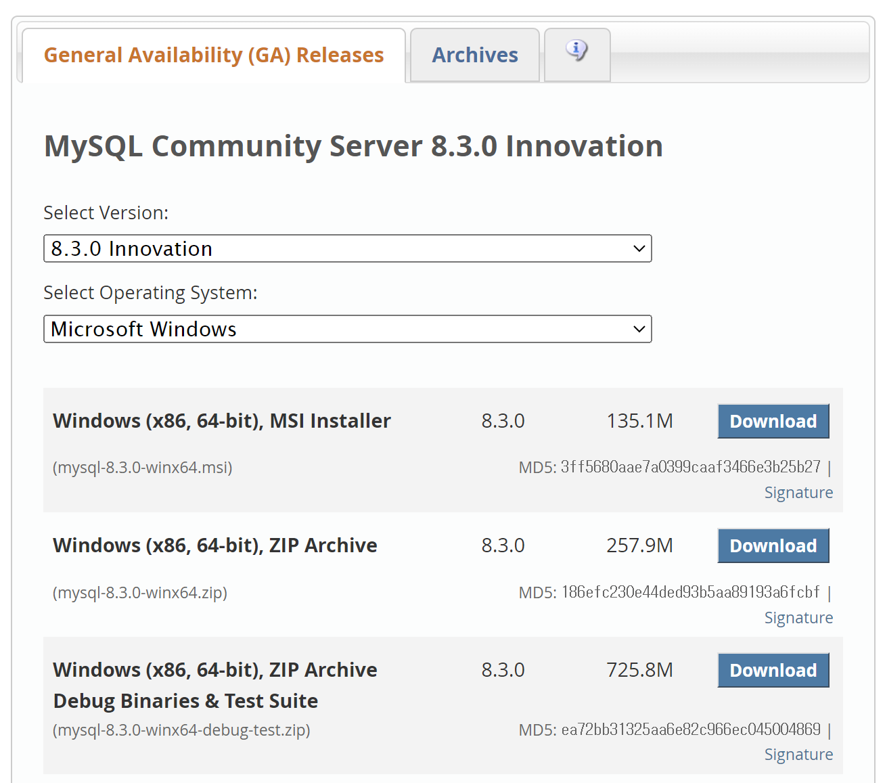Download the Debug Binaries & Test Suite
Screen dimensions: 885x783
click(773, 670)
